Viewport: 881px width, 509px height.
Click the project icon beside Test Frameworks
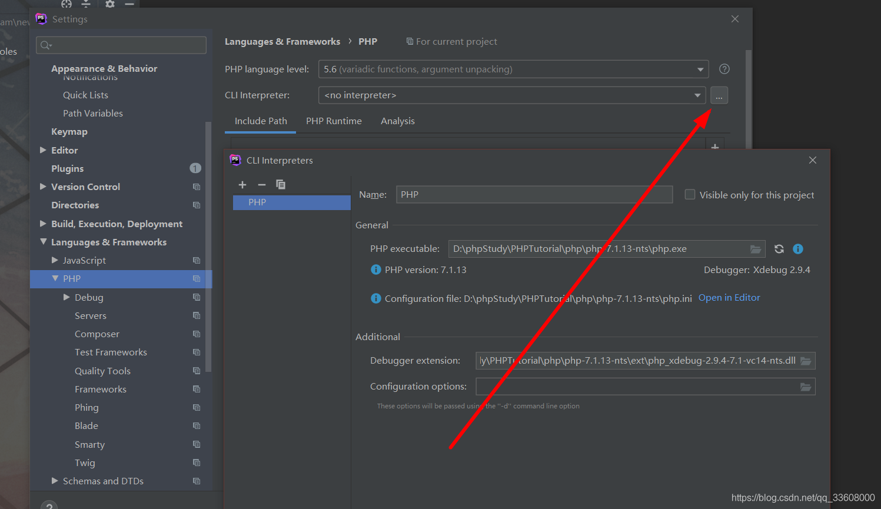coord(197,352)
